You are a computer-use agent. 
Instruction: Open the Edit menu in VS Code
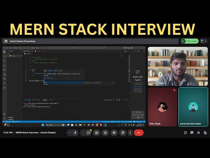click(10, 48)
